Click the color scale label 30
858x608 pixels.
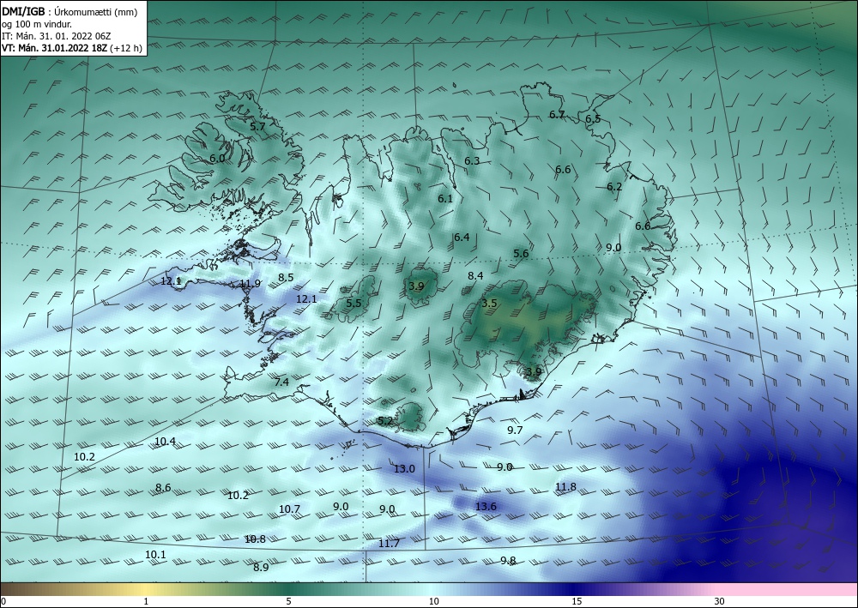coord(719,601)
